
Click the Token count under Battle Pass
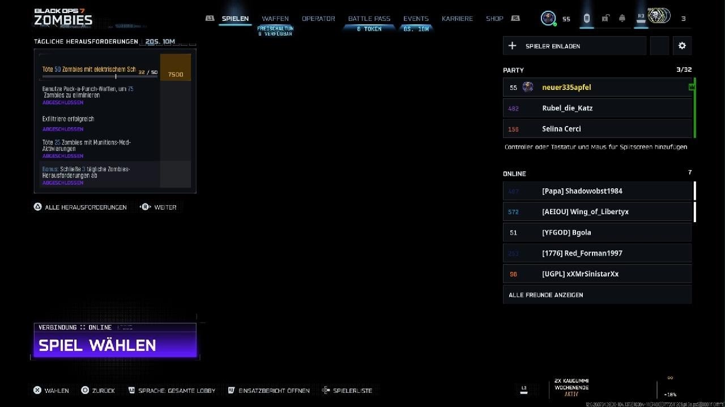tap(369, 29)
